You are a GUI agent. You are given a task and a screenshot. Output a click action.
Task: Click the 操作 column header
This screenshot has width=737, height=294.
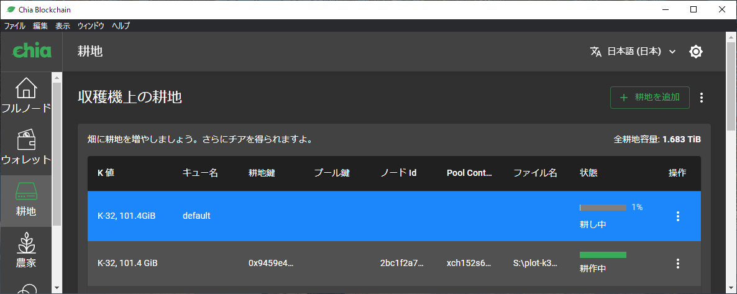677,173
